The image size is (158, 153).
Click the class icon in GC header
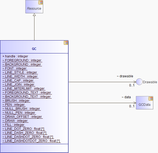[x=66, y=43]
